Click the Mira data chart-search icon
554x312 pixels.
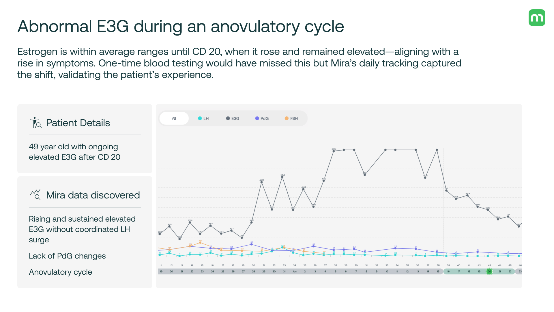point(35,195)
